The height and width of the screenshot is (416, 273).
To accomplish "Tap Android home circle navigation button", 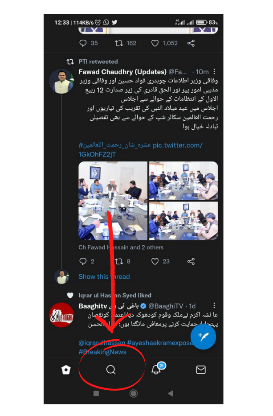I will click(x=133, y=393).
